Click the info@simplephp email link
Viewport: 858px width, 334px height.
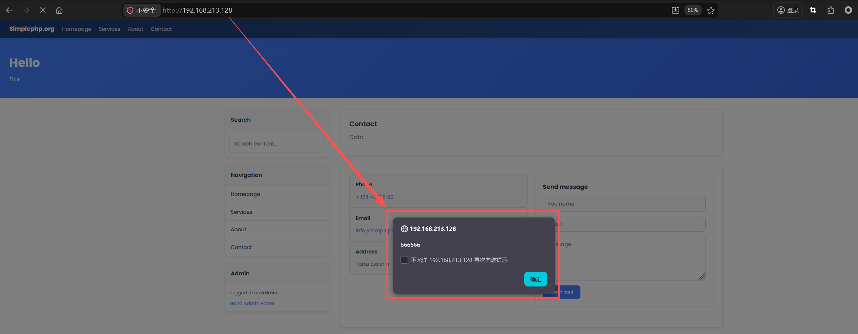tap(374, 230)
